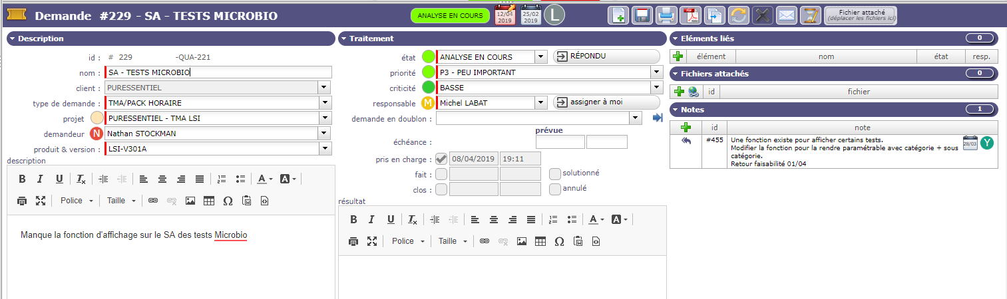The height and width of the screenshot is (299, 1007).
Task: Tick the 'annulé' checkbox
Action: click(555, 189)
